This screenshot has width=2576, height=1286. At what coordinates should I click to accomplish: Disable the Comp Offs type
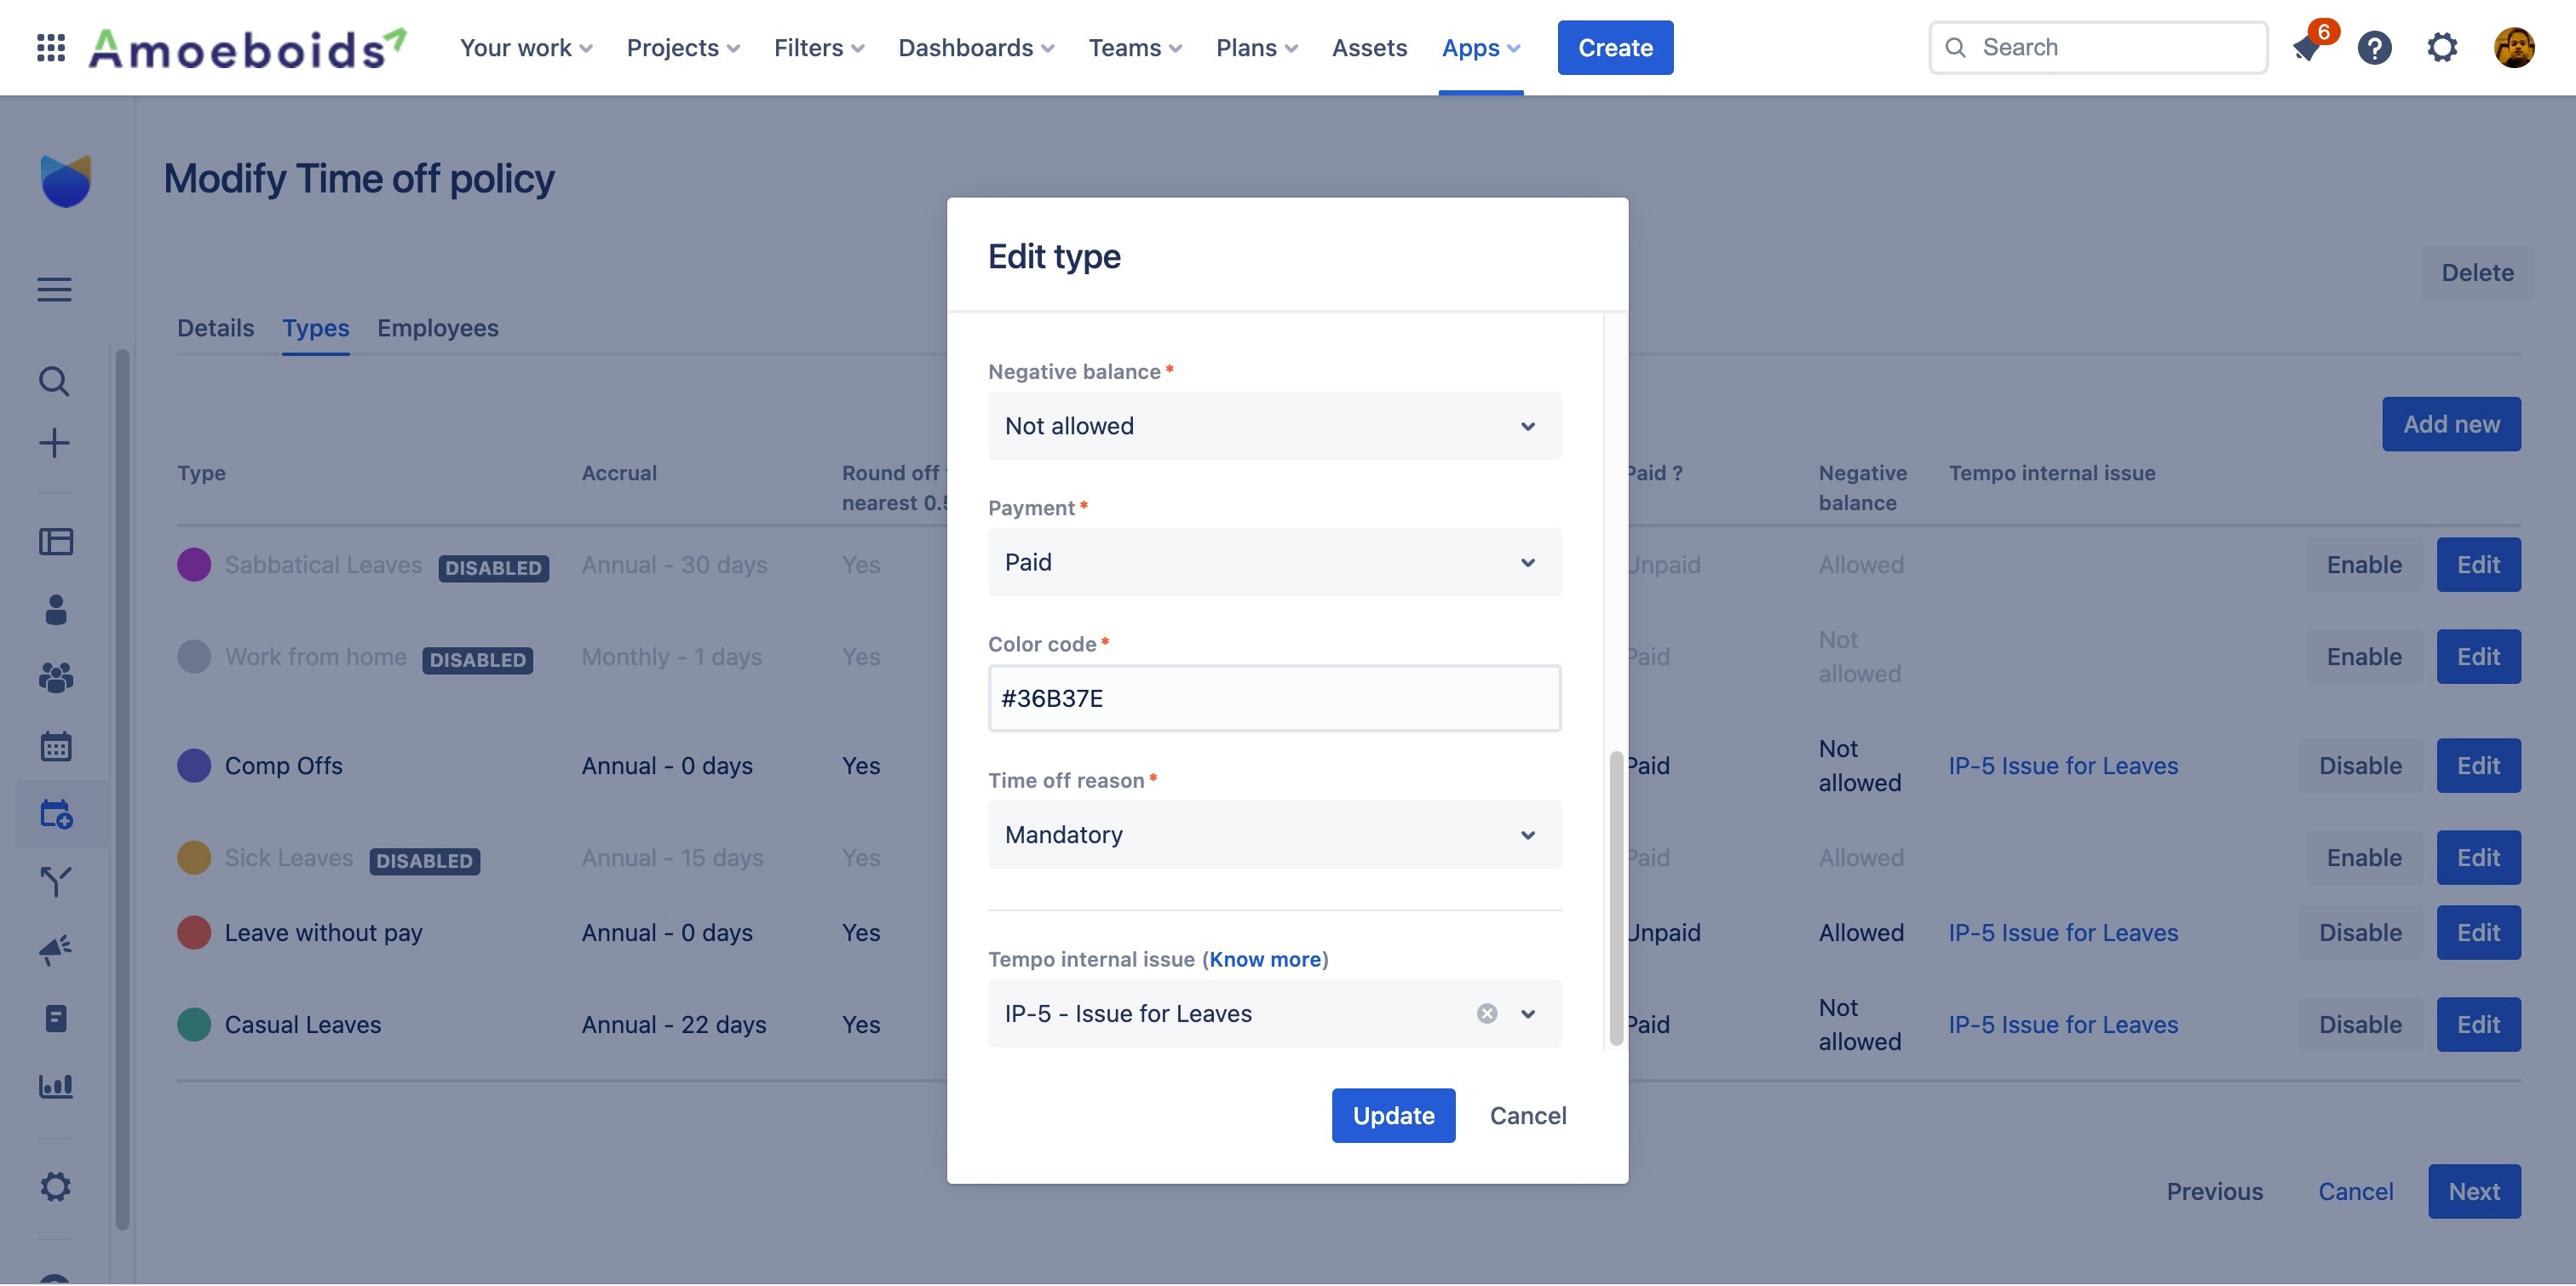click(2360, 765)
